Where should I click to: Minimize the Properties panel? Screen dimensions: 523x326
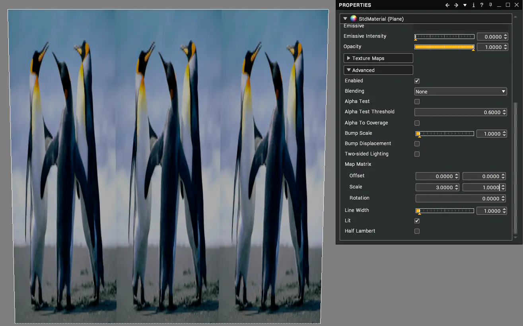coord(499,6)
